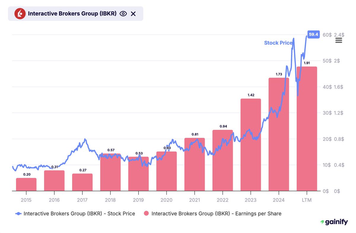Select the 2016 EPS bar
The width and height of the screenshot is (356, 233).
(54, 181)
